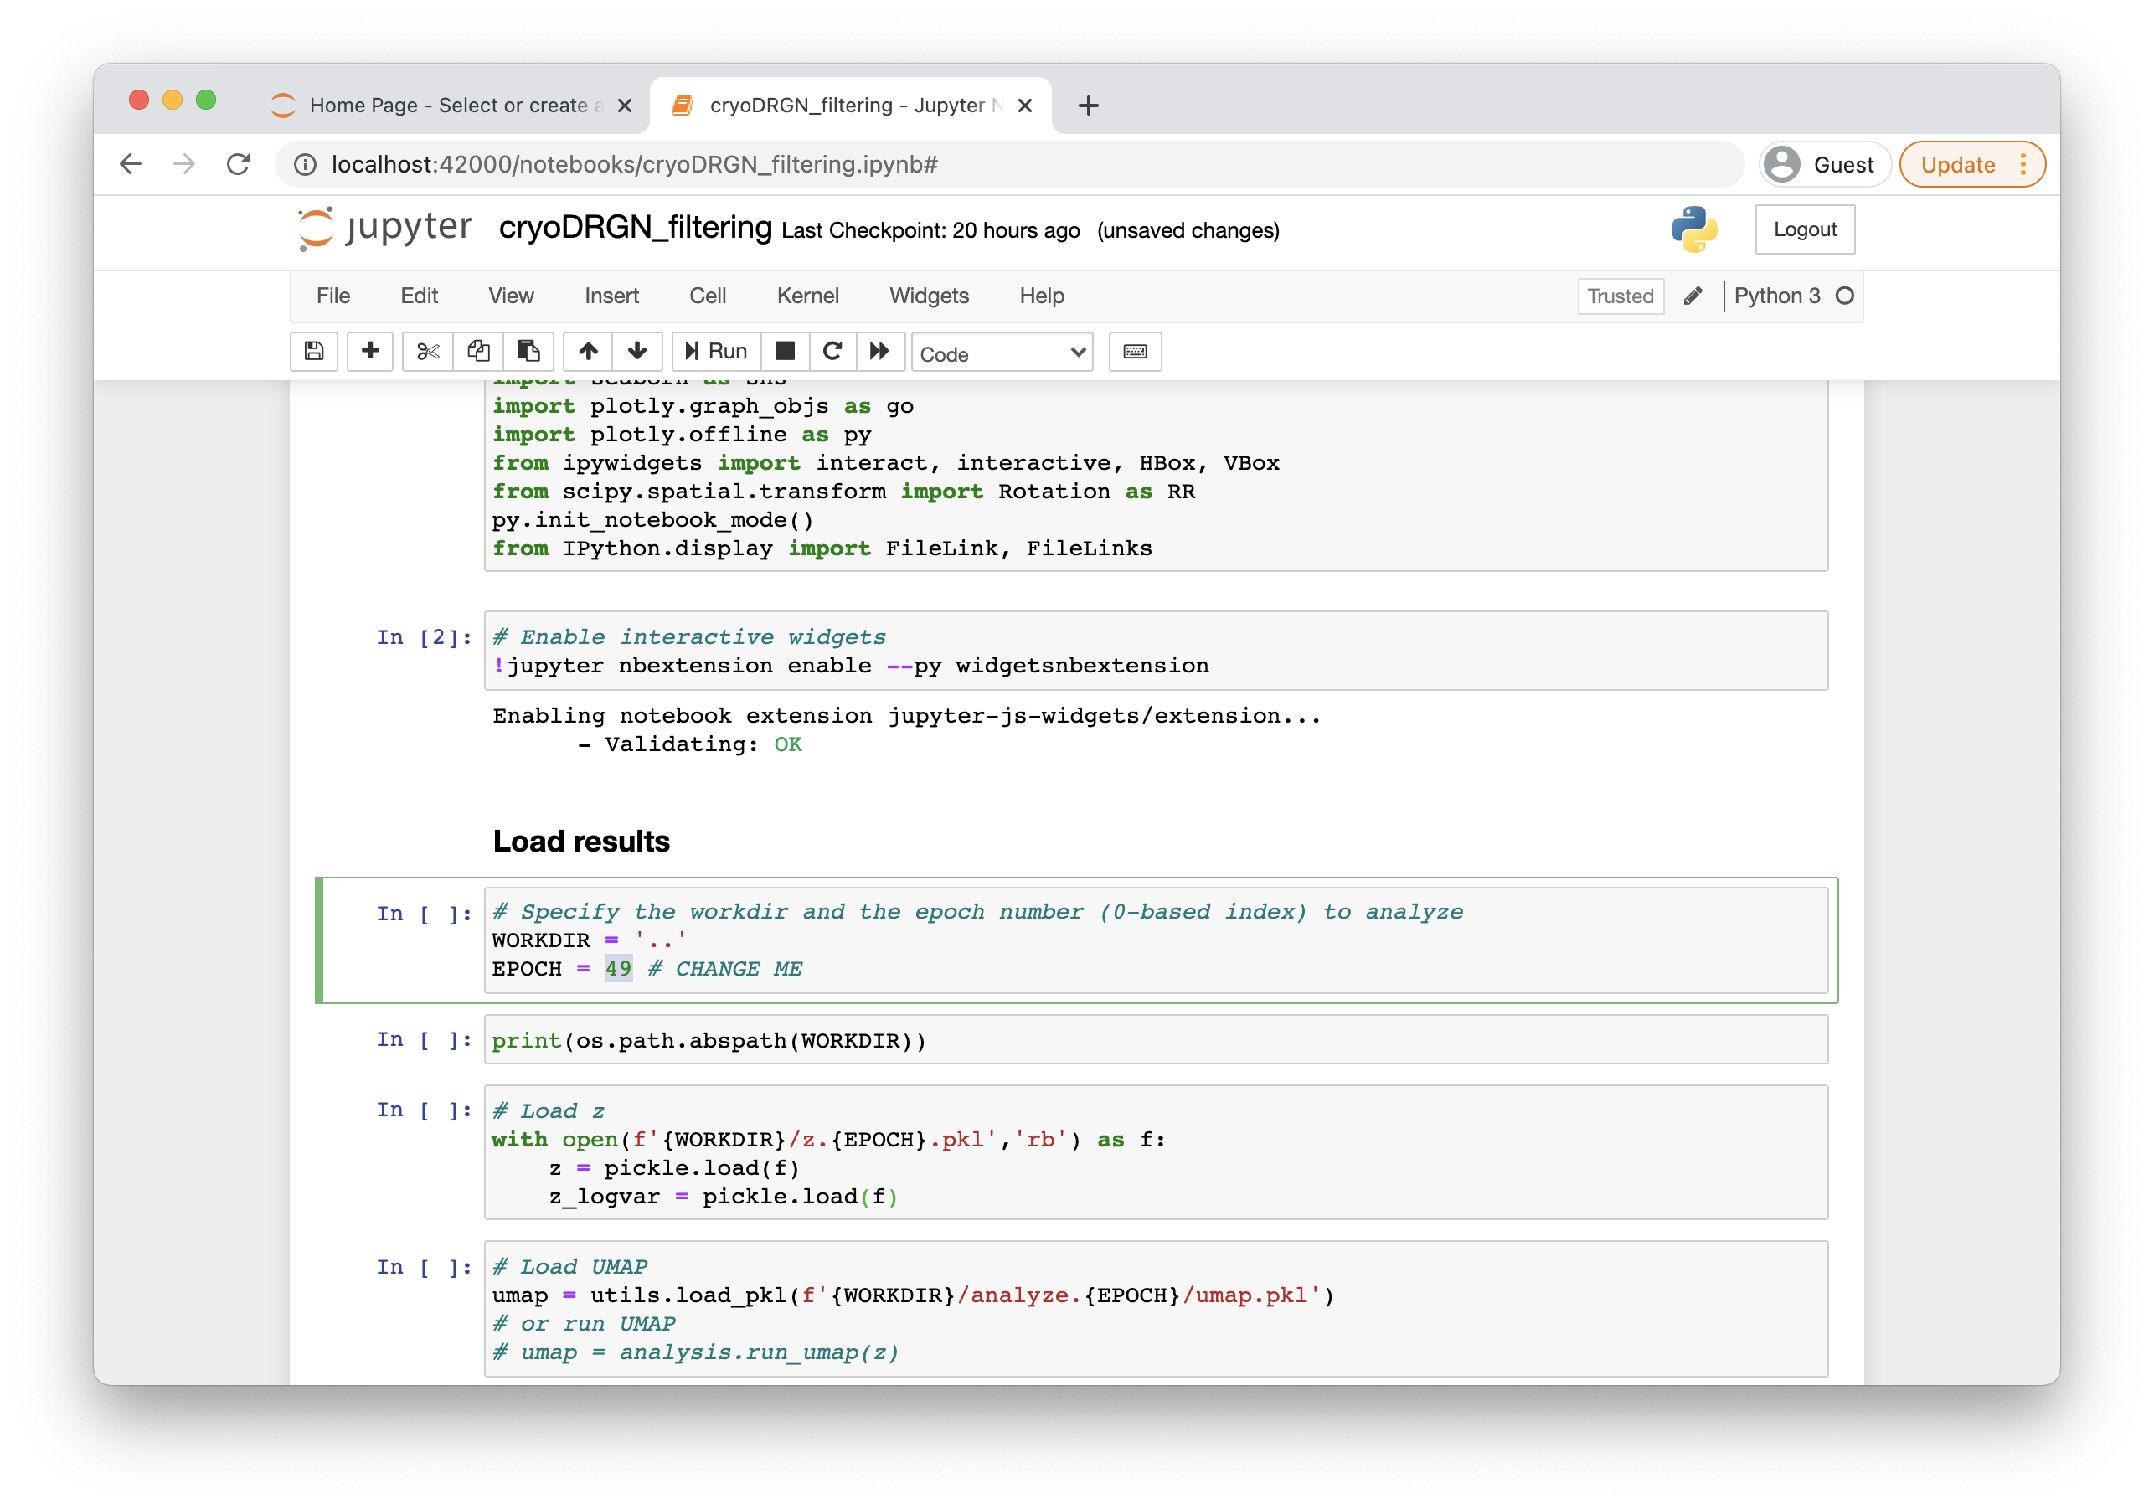This screenshot has width=2154, height=1509.
Task: Close the Home Page tab
Action: [624, 106]
